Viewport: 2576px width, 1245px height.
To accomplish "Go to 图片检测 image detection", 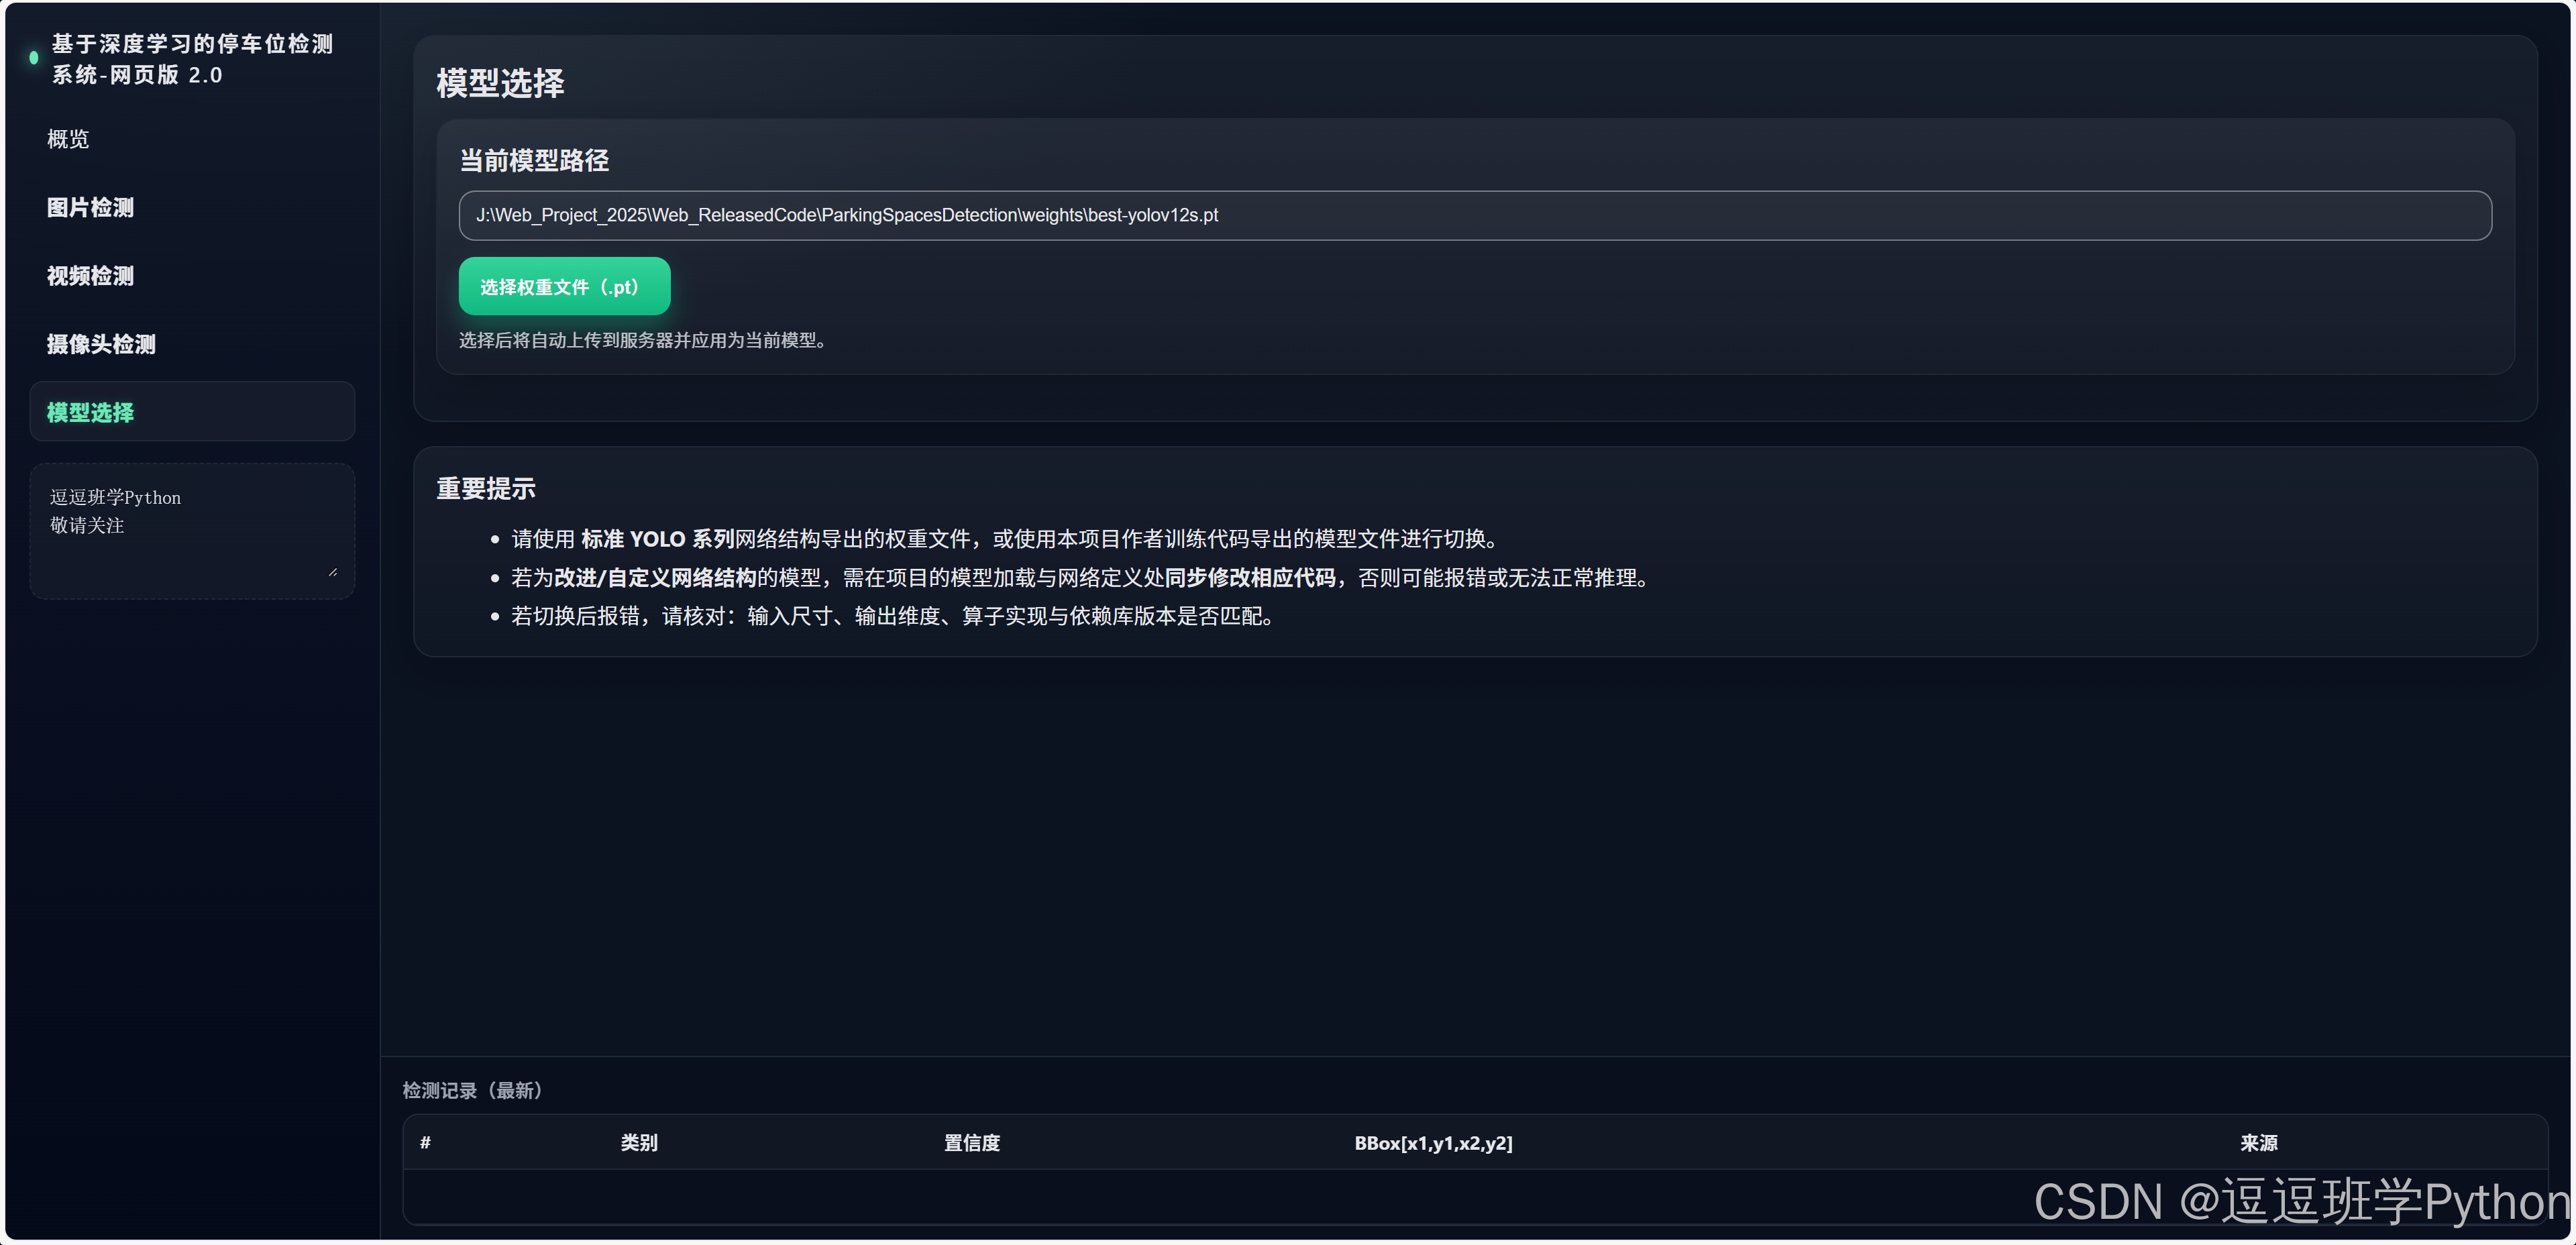I will tap(90, 207).
